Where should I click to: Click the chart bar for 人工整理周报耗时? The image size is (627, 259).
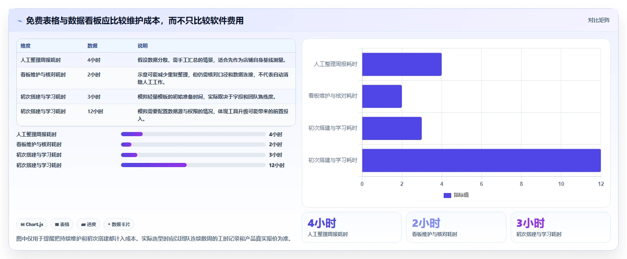(402, 64)
